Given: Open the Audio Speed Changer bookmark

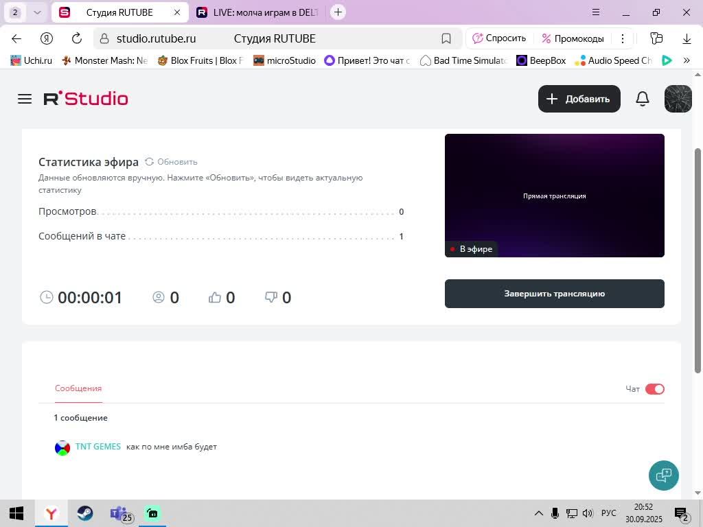Looking at the screenshot, I should [x=613, y=60].
